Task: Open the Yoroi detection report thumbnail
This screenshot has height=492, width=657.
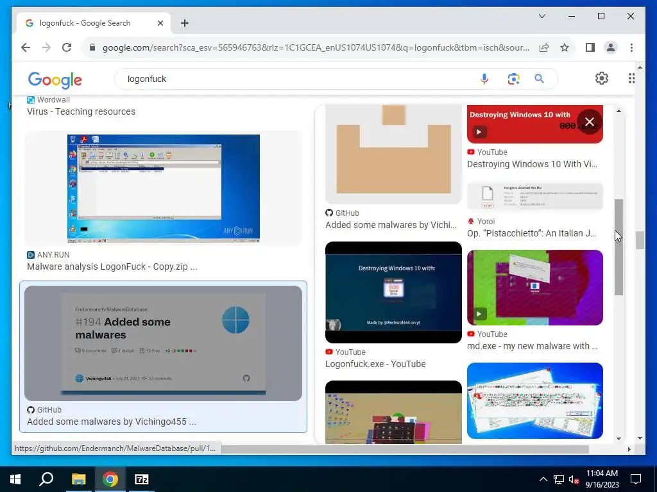Action: point(535,196)
